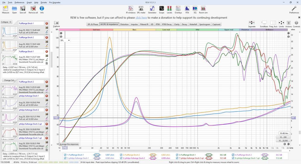Zoom in vertical SPL axis (plus icon left)
301x164 pixels.
point(61,33)
